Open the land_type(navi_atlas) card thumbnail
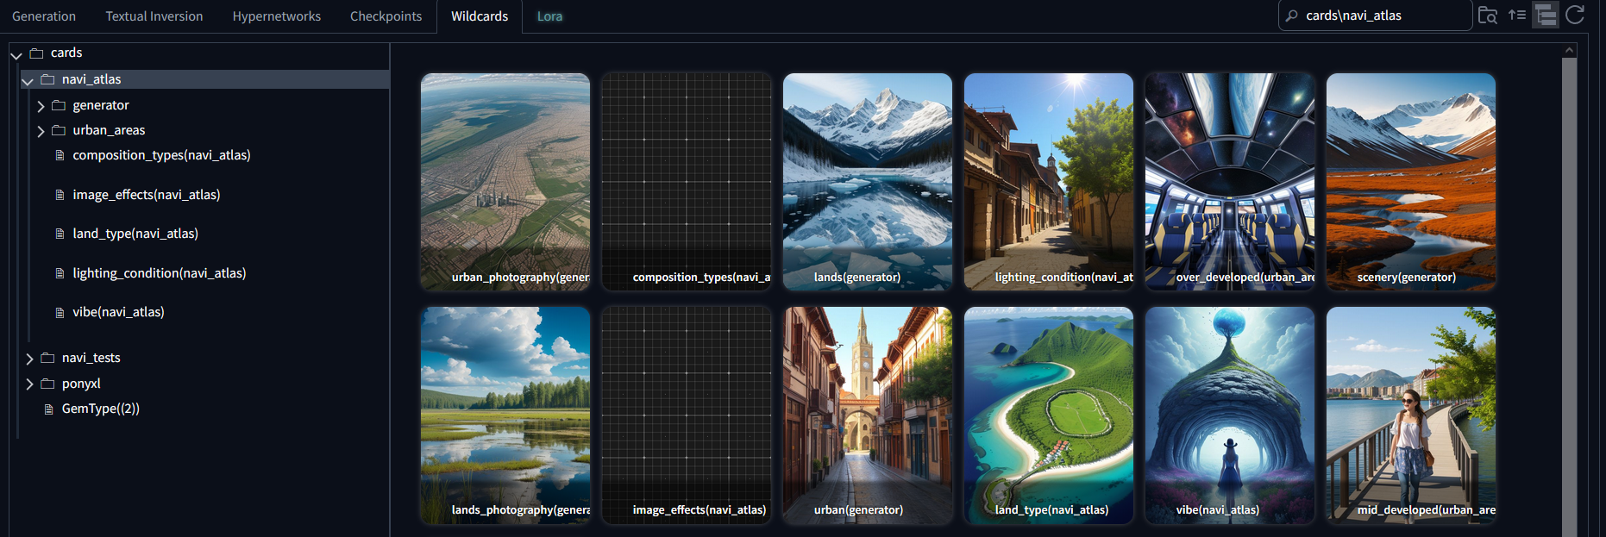1606x537 pixels. tap(1049, 415)
